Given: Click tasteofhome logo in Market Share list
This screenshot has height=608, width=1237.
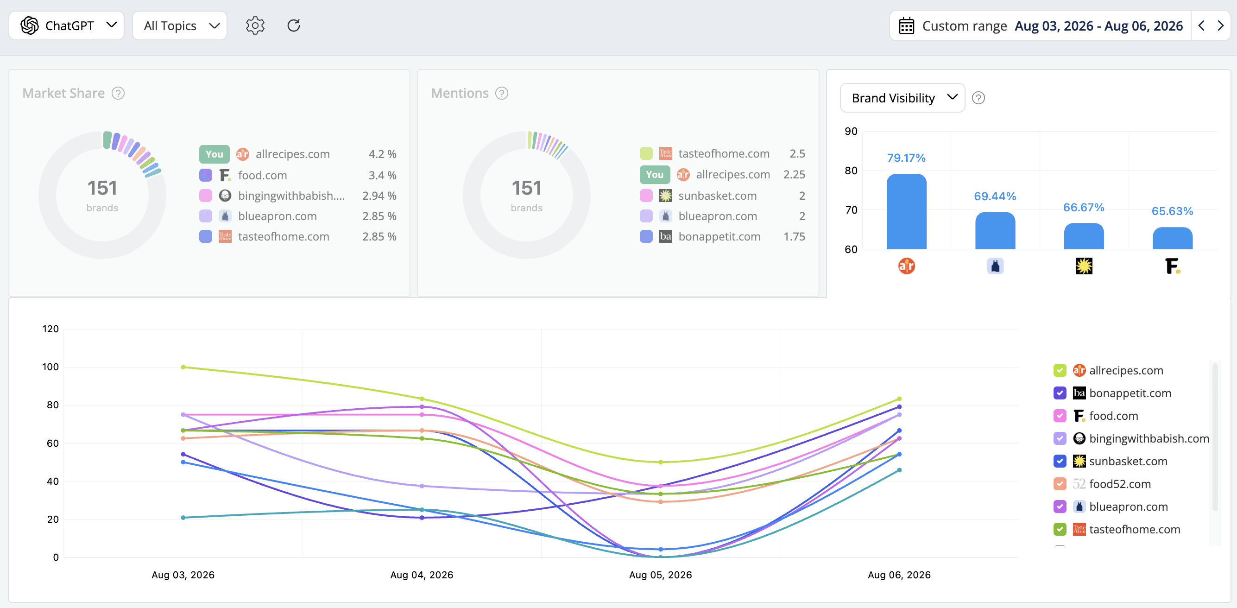Looking at the screenshot, I should tap(225, 236).
